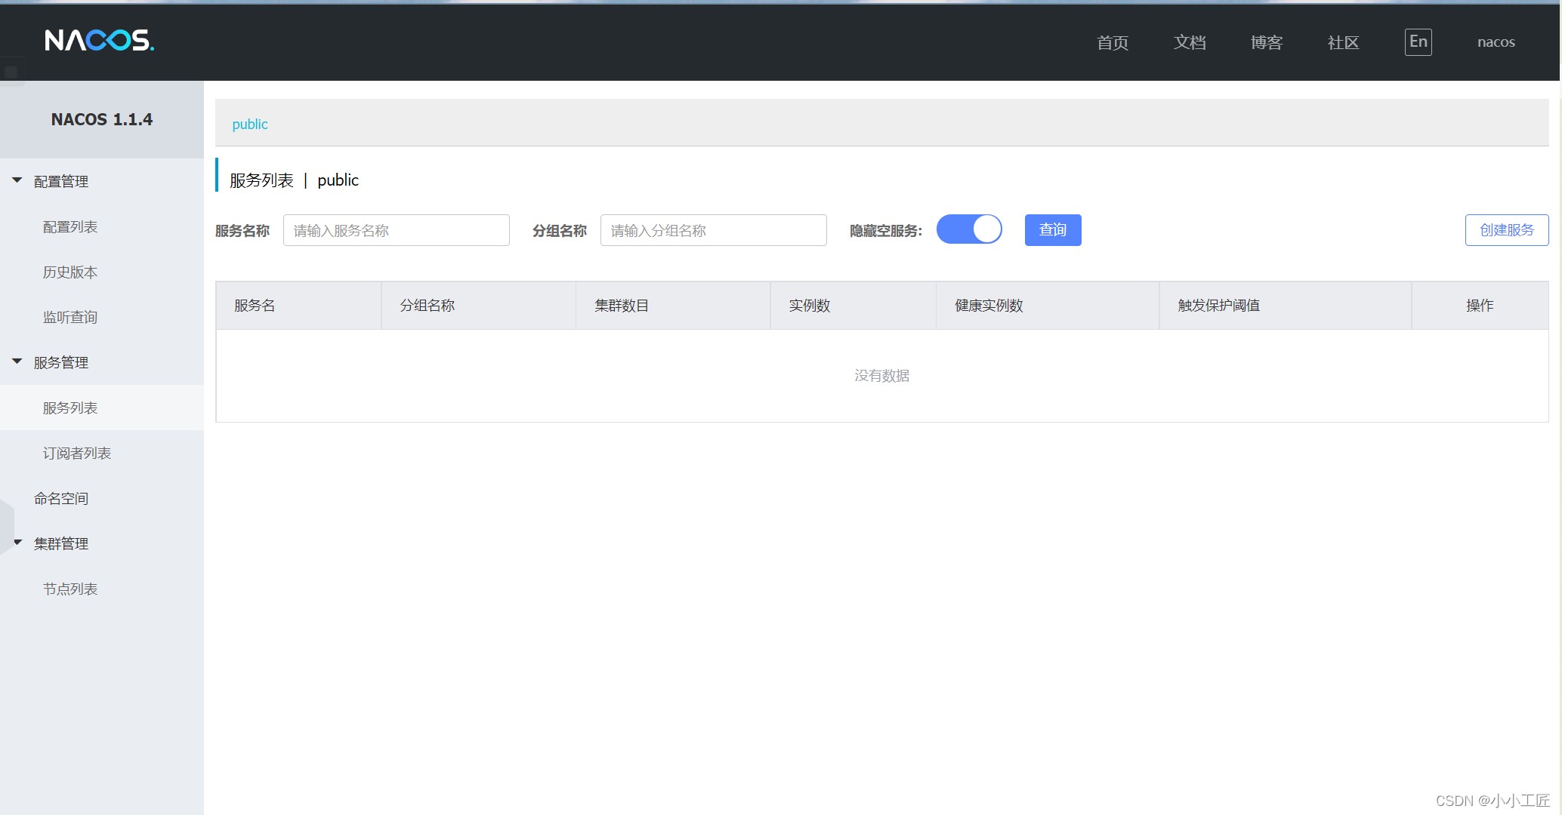Click the 查询 button
Image resolution: width=1562 pixels, height=815 pixels.
(1052, 230)
